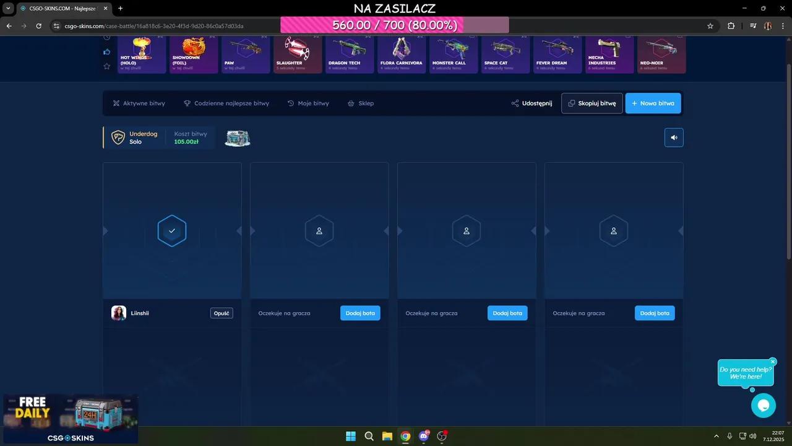Click the browser back arrow
The image size is (792, 446).
point(9,26)
